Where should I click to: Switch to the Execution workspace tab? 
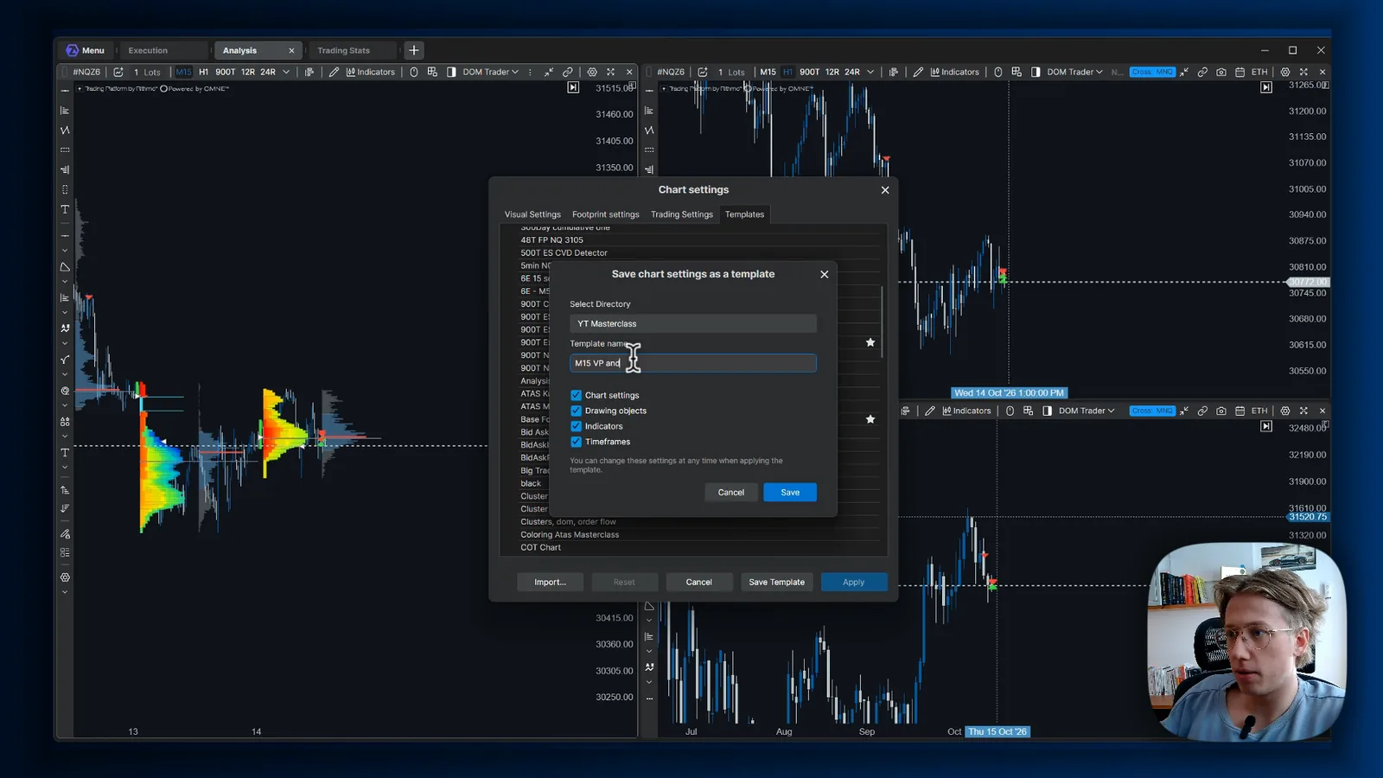[148, 50]
